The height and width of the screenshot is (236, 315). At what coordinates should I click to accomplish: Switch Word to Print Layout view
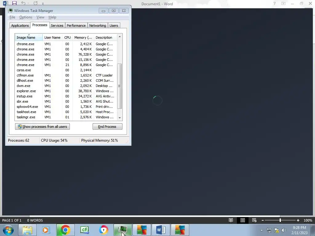click(x=243, y=220)
